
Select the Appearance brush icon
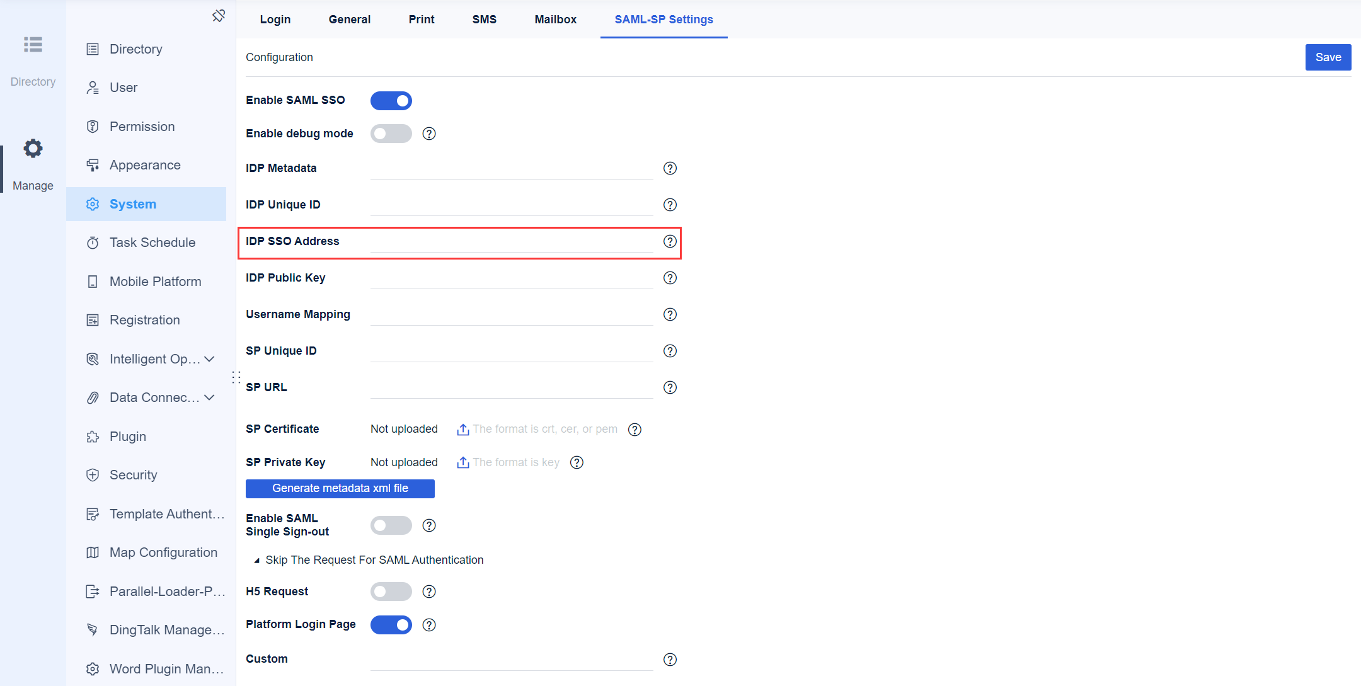[x=93, y=164]
